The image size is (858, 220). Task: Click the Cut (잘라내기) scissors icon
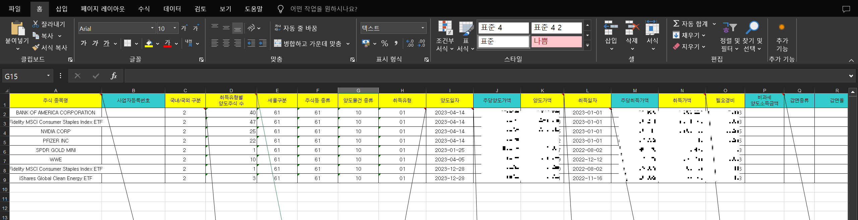36,24
